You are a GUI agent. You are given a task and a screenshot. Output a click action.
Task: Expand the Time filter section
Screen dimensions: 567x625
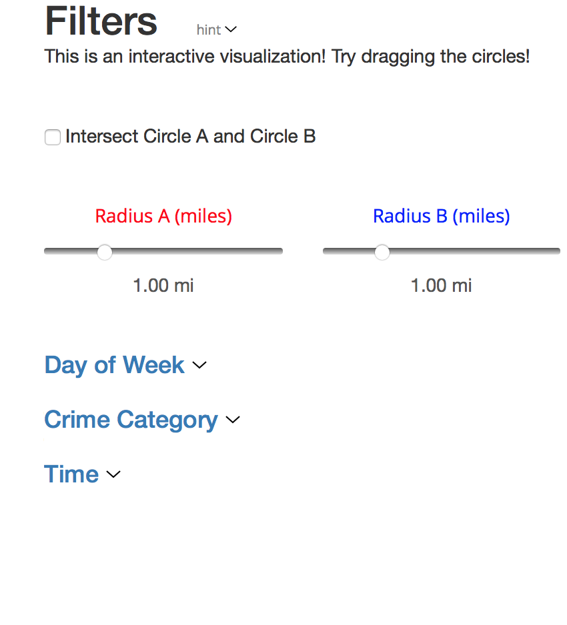(71, 474)
